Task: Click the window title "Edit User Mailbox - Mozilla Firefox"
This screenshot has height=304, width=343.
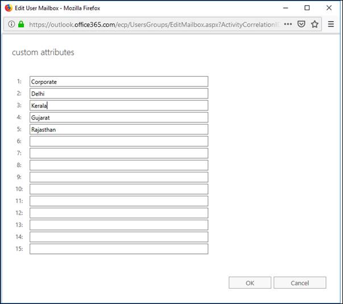Action: [57, 8]
